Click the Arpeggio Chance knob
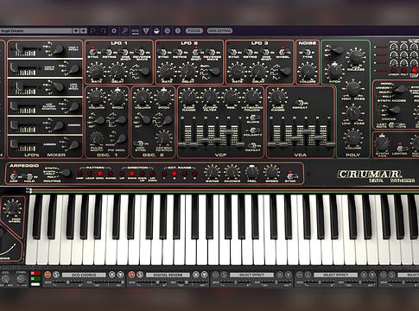The image size is (419, 311). [x=232, y=172]
